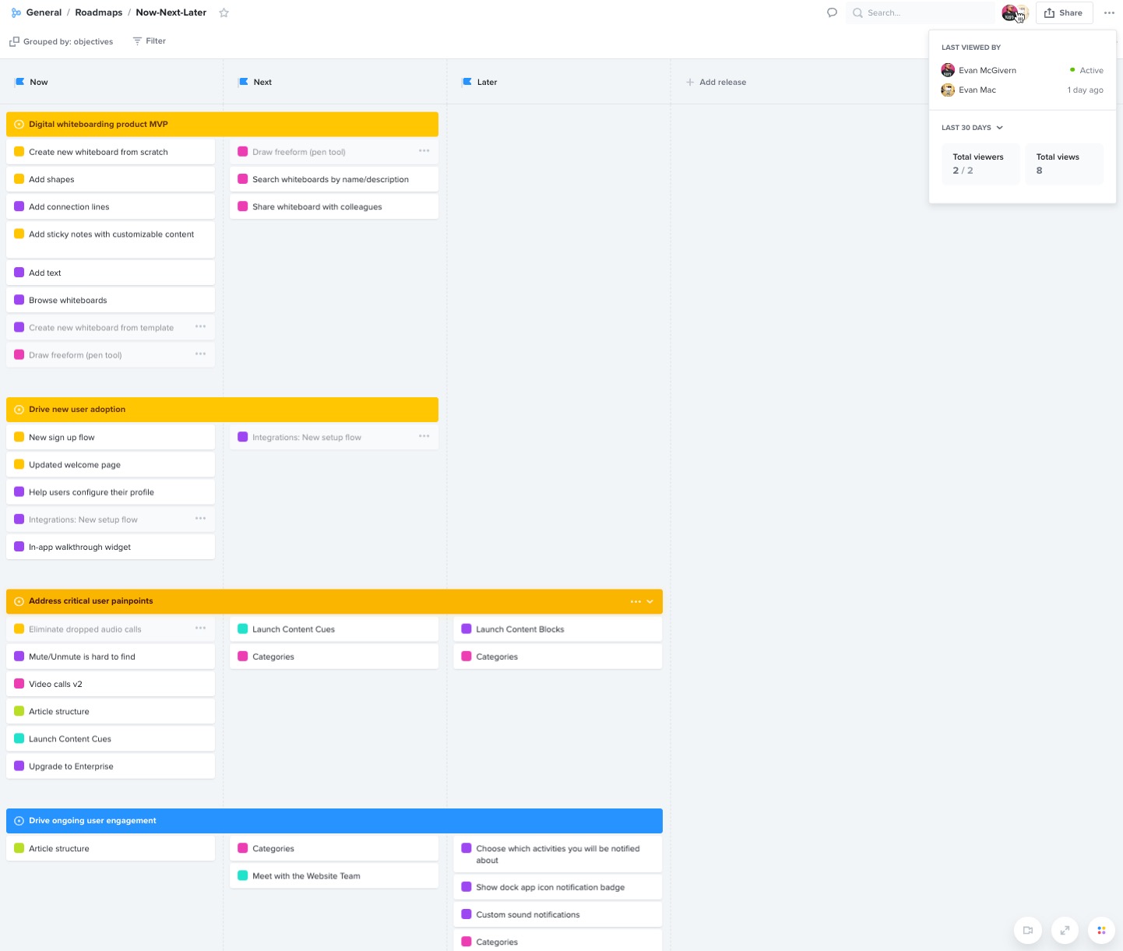
Task: Click the viewer avatars in the header
Action: (x=1015, y=12)
